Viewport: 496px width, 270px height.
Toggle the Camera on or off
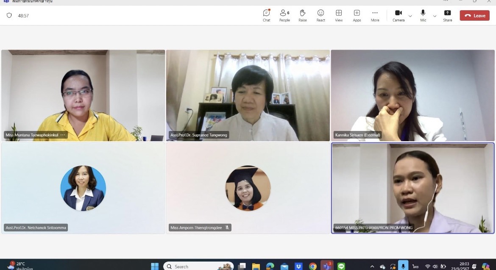pyautogui.click(x=398, y=15)
